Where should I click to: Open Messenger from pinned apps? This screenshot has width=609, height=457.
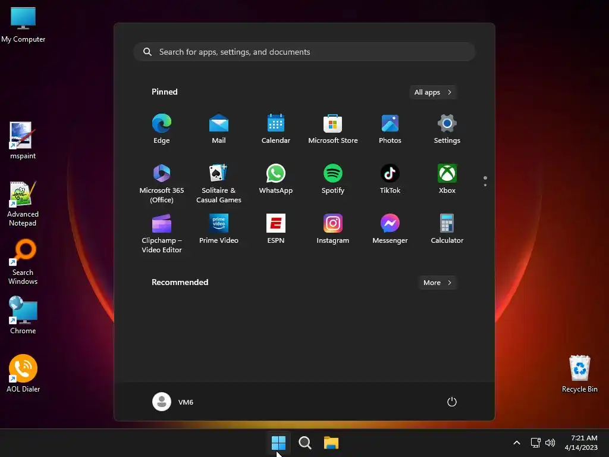tap(390, 229)
